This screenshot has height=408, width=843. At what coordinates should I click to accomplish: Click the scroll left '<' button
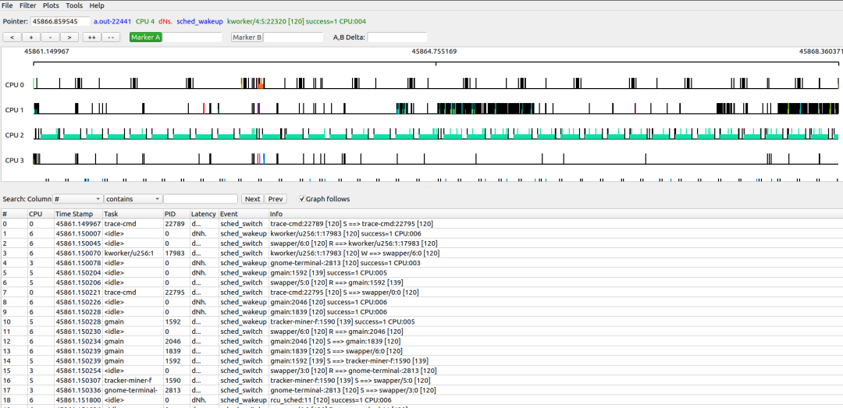tap(12, 37)
